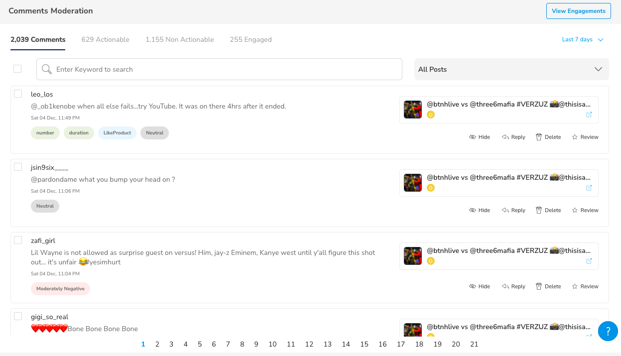
Task: Switch to the 629 Actionable tab
Action: tap(106, 39)
